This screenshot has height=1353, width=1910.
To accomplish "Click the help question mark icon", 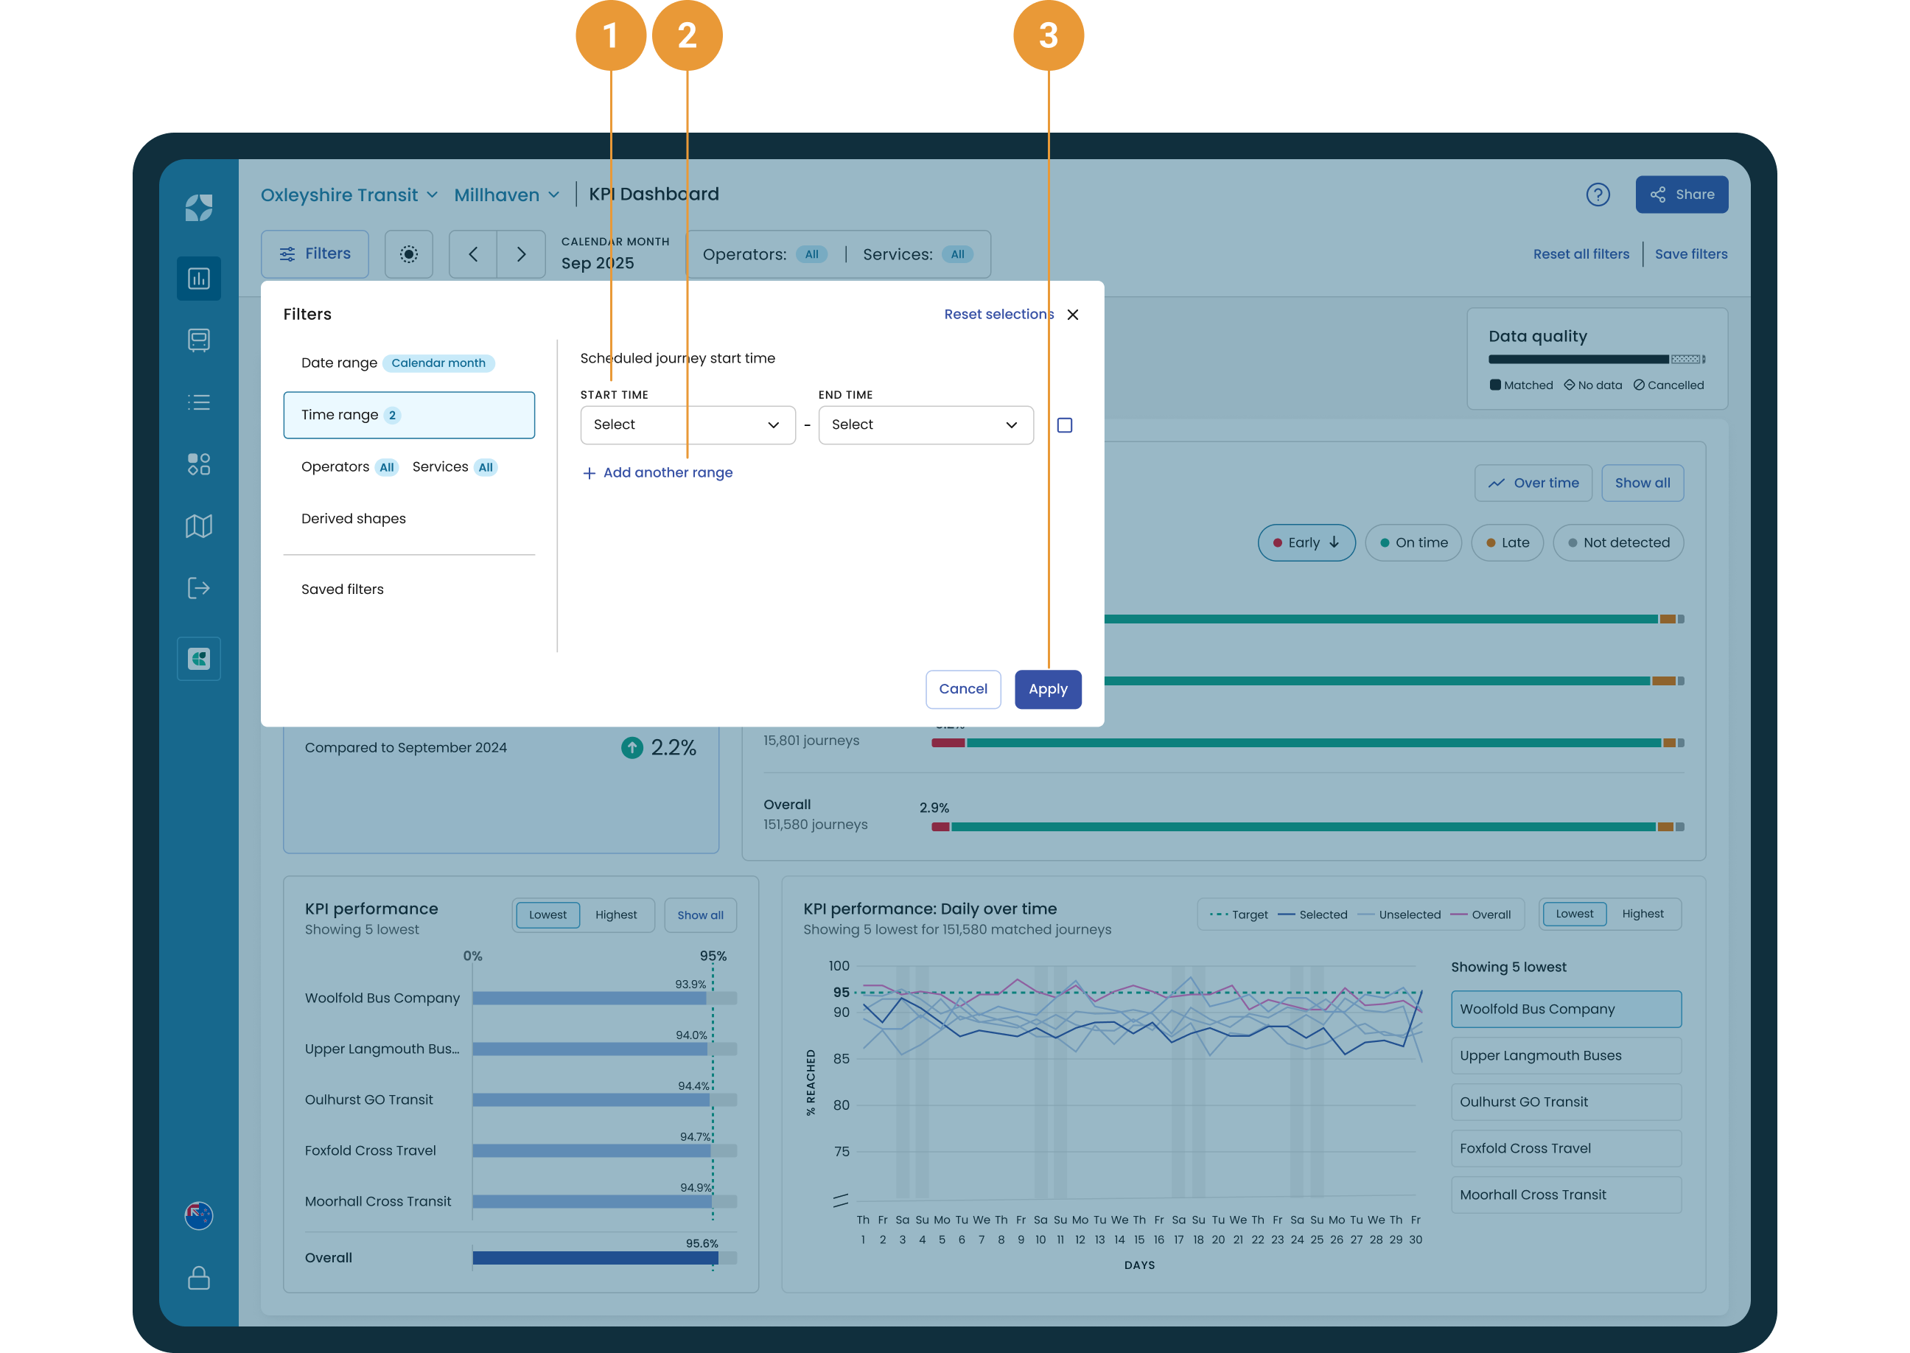I will click(x=1598, y=194).
